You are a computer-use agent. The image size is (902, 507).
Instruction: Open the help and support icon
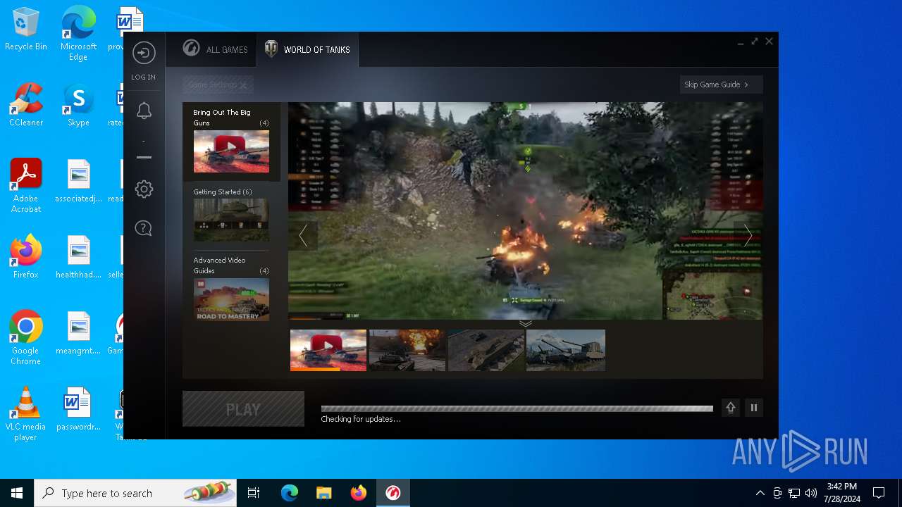click(x=144, y=228)
